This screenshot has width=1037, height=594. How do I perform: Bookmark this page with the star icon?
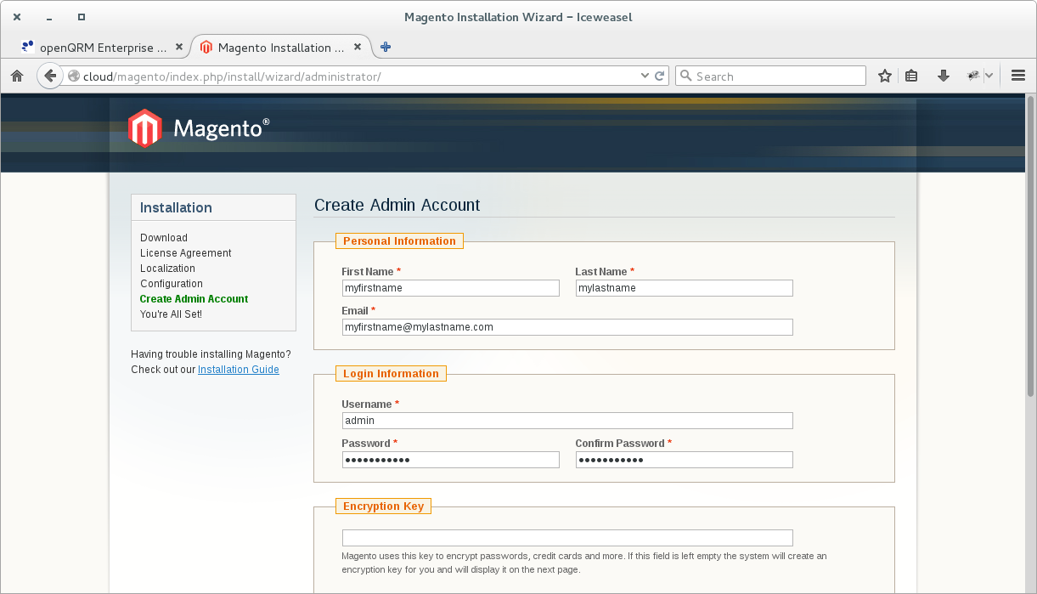885,76
